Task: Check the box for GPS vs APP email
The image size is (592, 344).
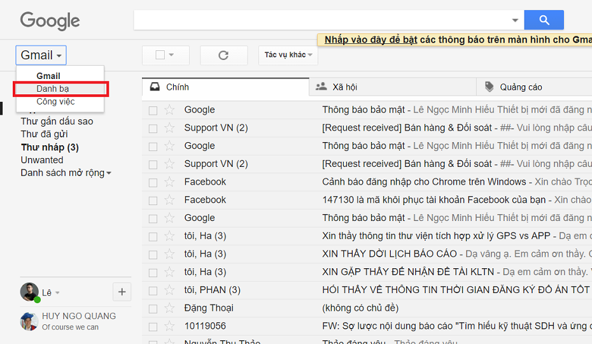Action: pos(153,236)
